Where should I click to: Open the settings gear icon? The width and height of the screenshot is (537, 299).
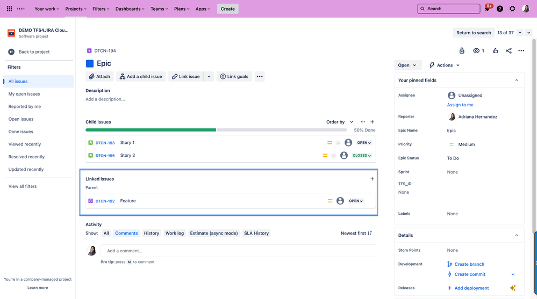click(512, 9)
